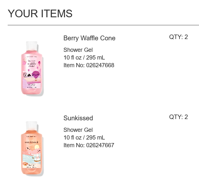Screen dimensions: 199x192
Task: Click the Berry Waffle Cone bottle image
Action: click(32, 69)
